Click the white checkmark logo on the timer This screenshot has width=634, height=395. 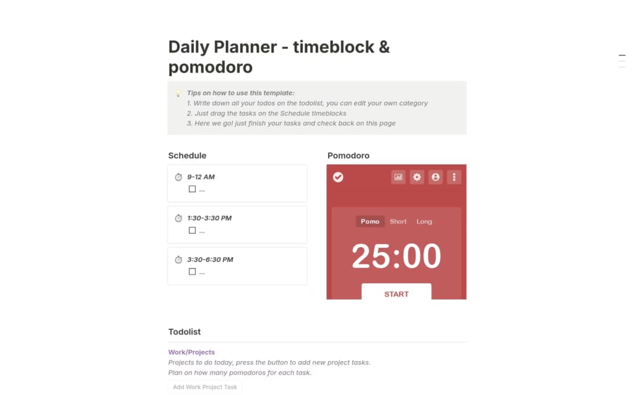coord(338,177)
